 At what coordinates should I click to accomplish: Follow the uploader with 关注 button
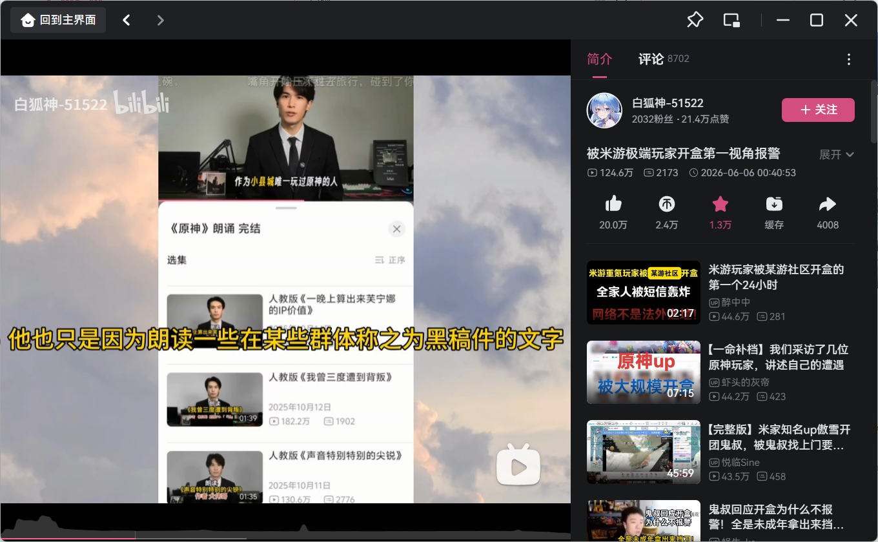(818, 110)
